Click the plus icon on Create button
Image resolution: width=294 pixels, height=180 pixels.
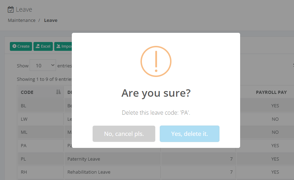click(14, 46)
